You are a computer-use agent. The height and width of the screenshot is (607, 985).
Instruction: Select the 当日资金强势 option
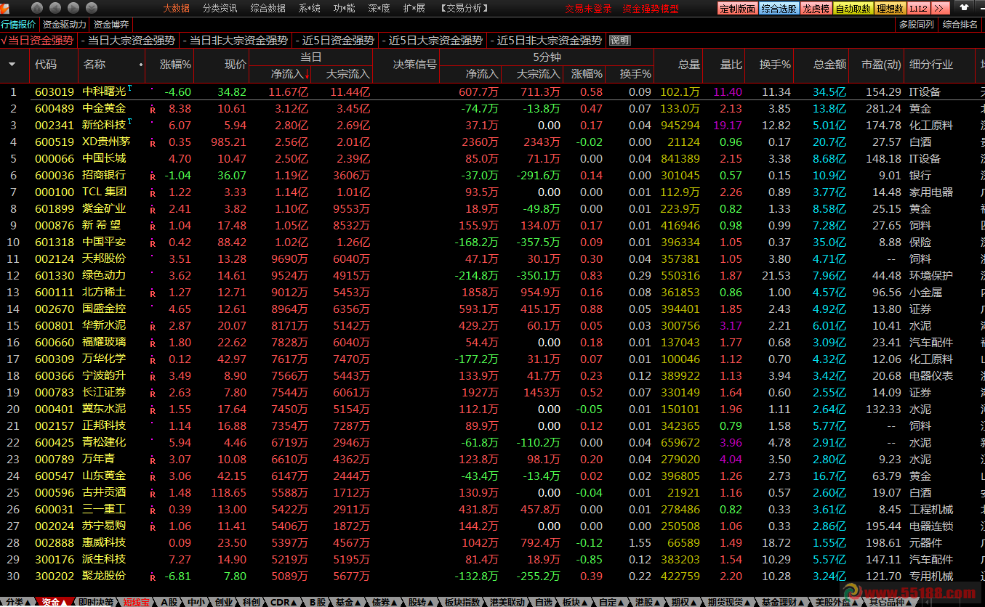tap(37, 40)
